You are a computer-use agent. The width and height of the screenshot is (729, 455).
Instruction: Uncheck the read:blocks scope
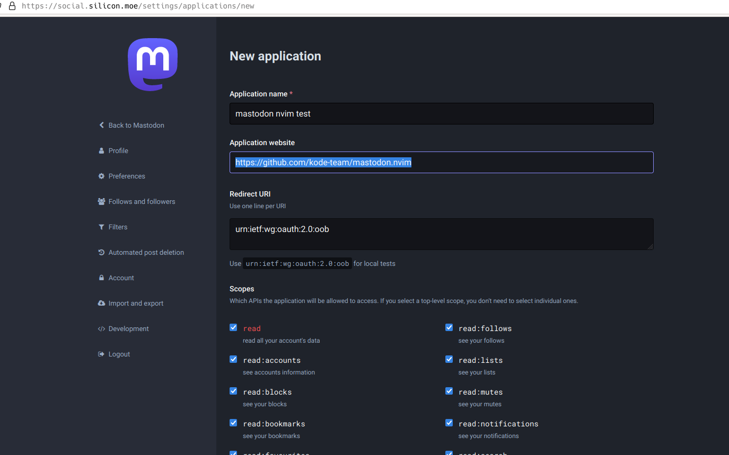point(233,391)
